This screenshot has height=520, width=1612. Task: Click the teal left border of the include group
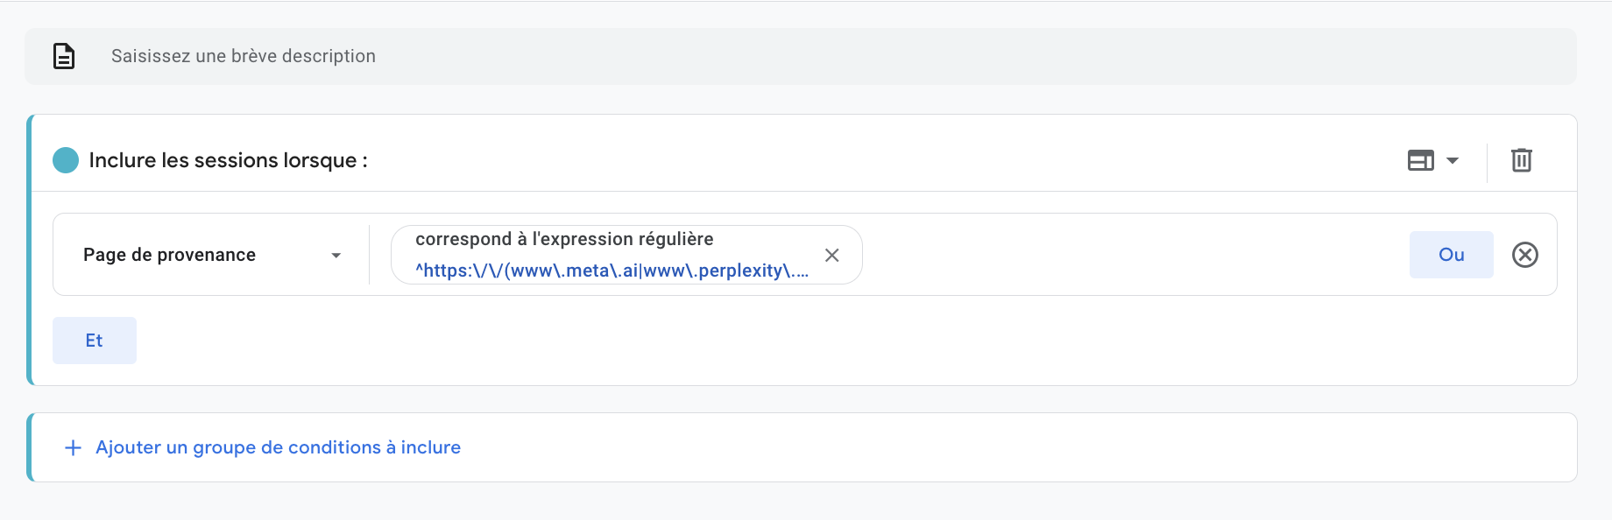click(x=30, y=249)
